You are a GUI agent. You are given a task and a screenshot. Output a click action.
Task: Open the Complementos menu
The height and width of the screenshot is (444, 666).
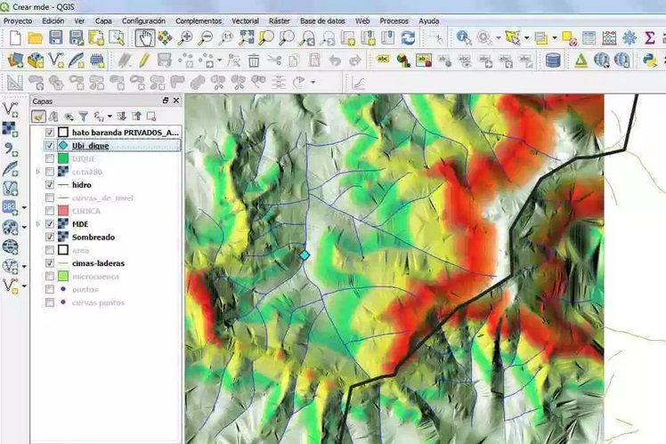pyautogui.click(x=199, y=20)
